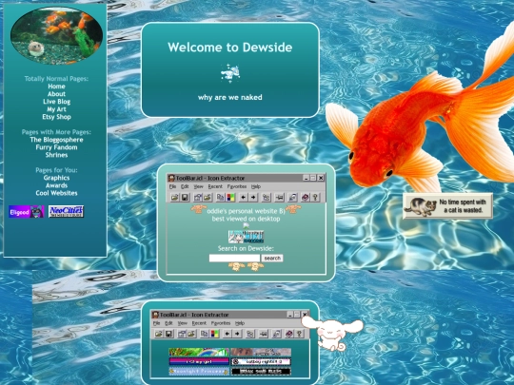This screenshot has width=514, height=385.
Task: Open the Graphics page
Action: (56, 178)
